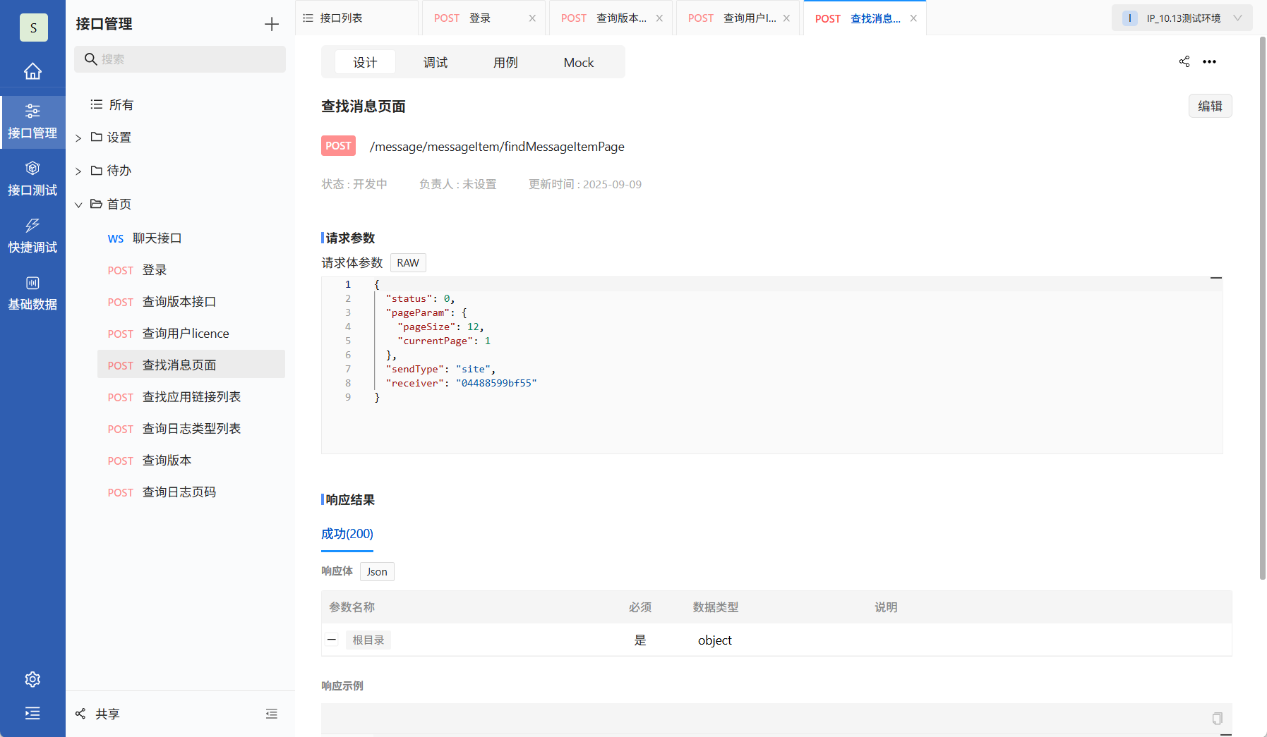Collapse the 首页 folder

tap(78, 205)
